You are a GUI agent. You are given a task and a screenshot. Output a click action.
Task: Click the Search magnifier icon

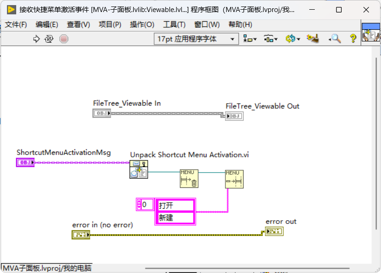(335, 38)
